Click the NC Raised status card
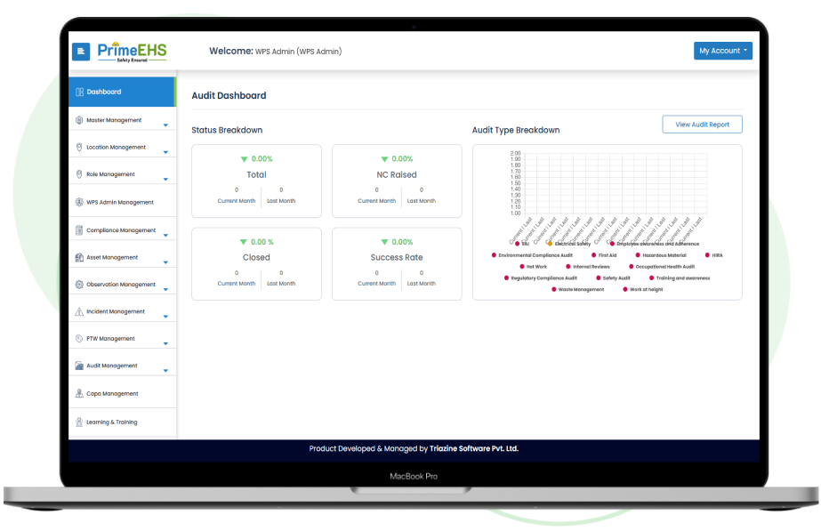This screenshot has height=531, width=821. click(397, 181)
